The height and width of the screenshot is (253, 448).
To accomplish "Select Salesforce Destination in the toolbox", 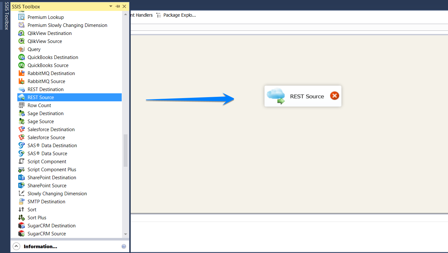I will tap(51, 130).
